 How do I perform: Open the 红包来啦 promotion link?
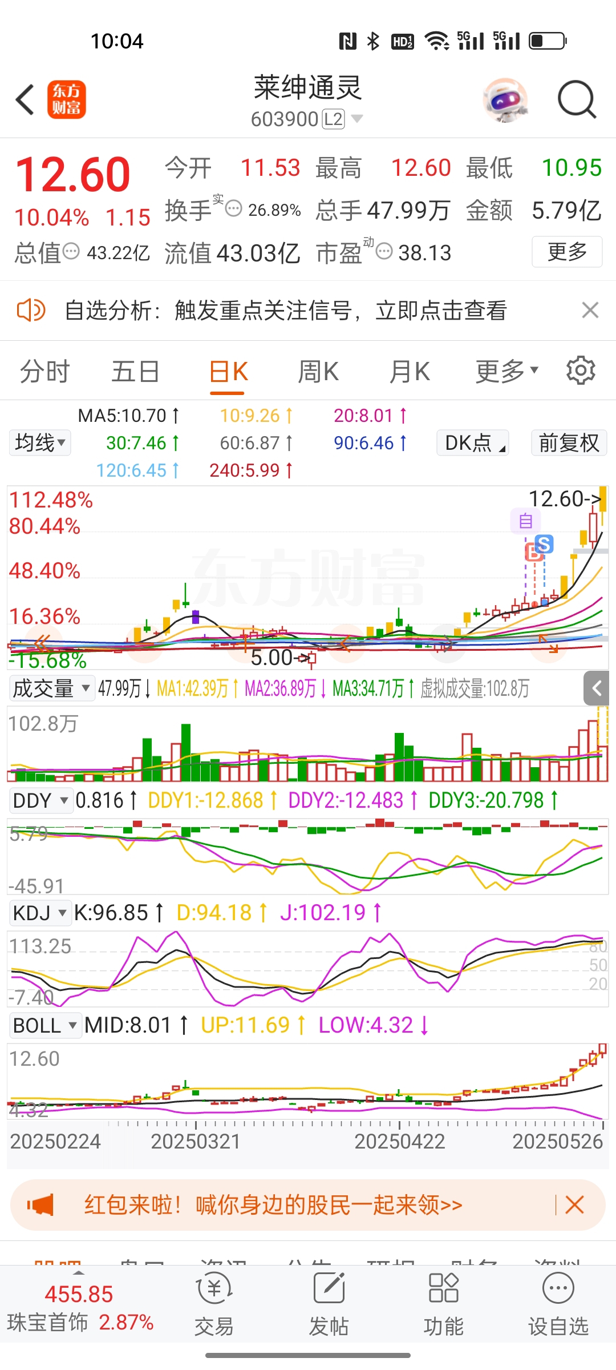[x=273, y=1205]
